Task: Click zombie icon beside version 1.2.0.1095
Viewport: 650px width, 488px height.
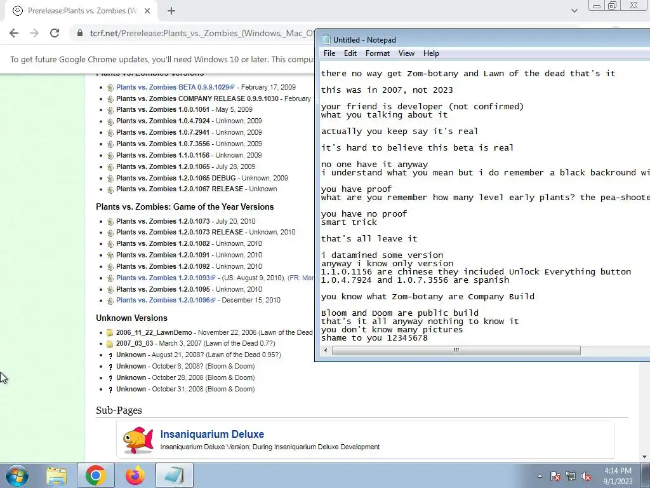Action: pyautogui.click(x=110, y=290)
